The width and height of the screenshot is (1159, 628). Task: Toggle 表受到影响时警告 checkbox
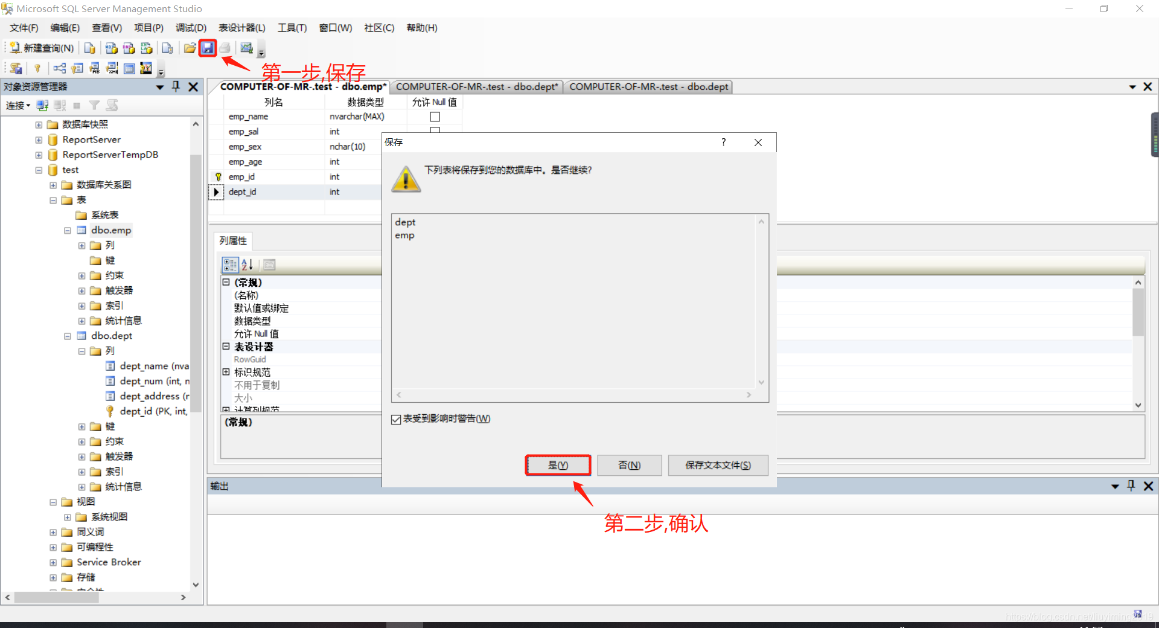click(x=396, y=419)
